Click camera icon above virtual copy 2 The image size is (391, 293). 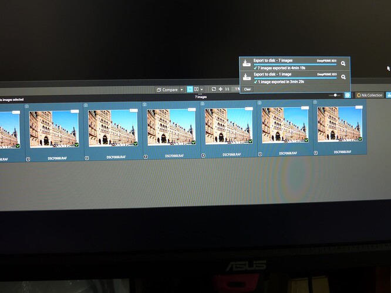click(86, 105)
